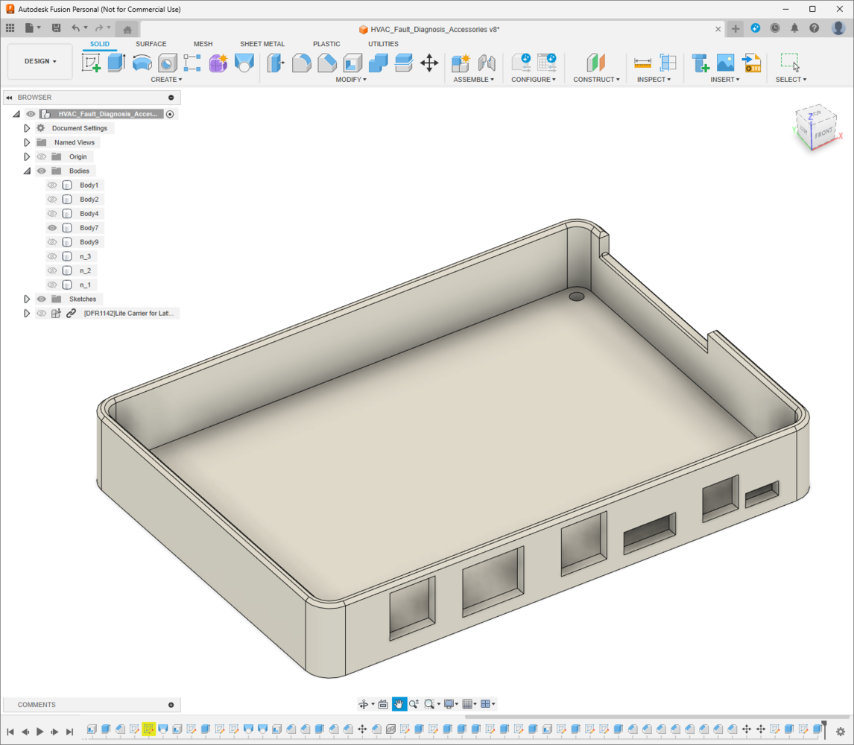Click the New Component icon
Image resolution: width=854 pixels, height=745 pixels.
[461, 63]
